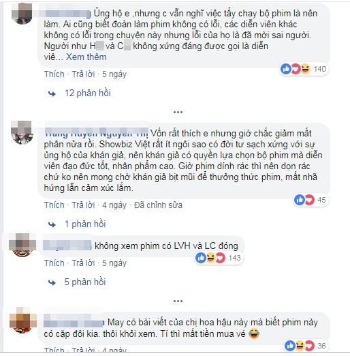Open the first commenter's profile avatar
The image size is (350, 356).
click(x=22, y=14)
